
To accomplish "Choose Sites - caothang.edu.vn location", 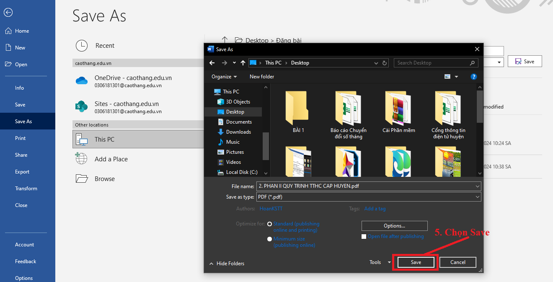I will (x=138, y=107).
